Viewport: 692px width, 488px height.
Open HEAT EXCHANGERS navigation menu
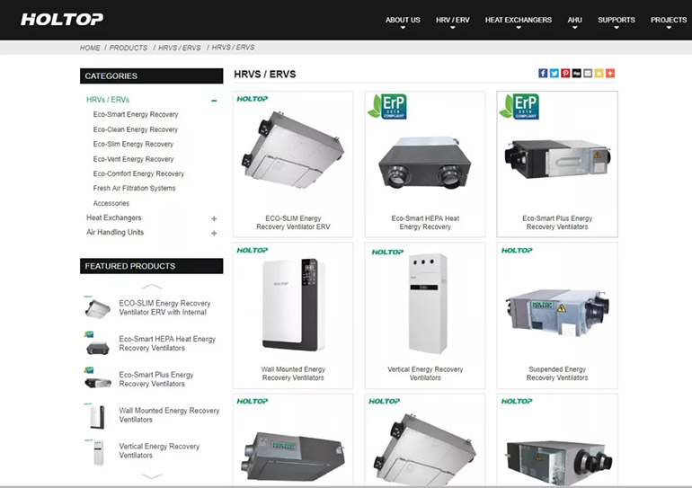(x=519, y=21)
